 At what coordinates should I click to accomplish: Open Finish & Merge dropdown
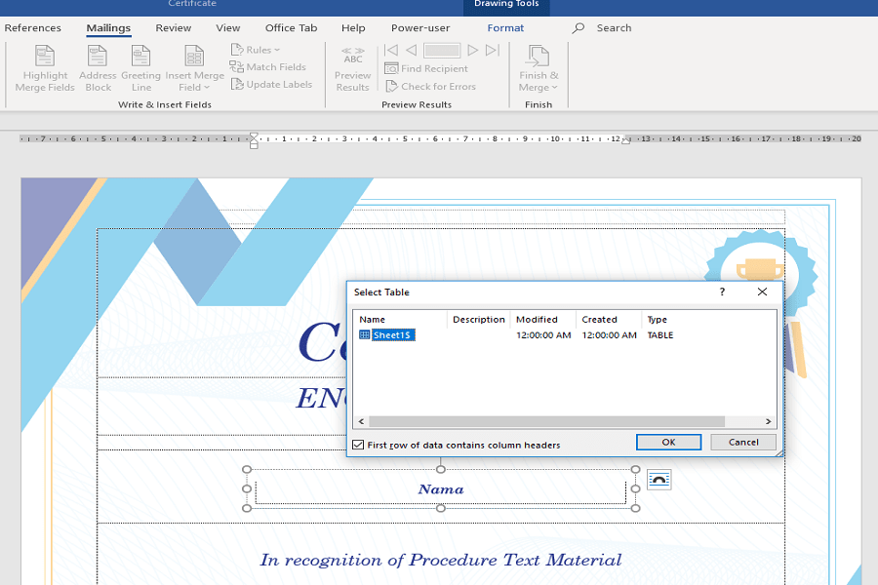(539, 68)
